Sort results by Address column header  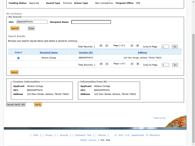pos(142,53)
